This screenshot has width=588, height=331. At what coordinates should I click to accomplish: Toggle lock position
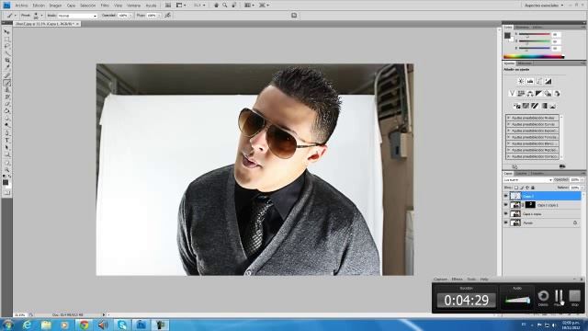tap(527, 188)
